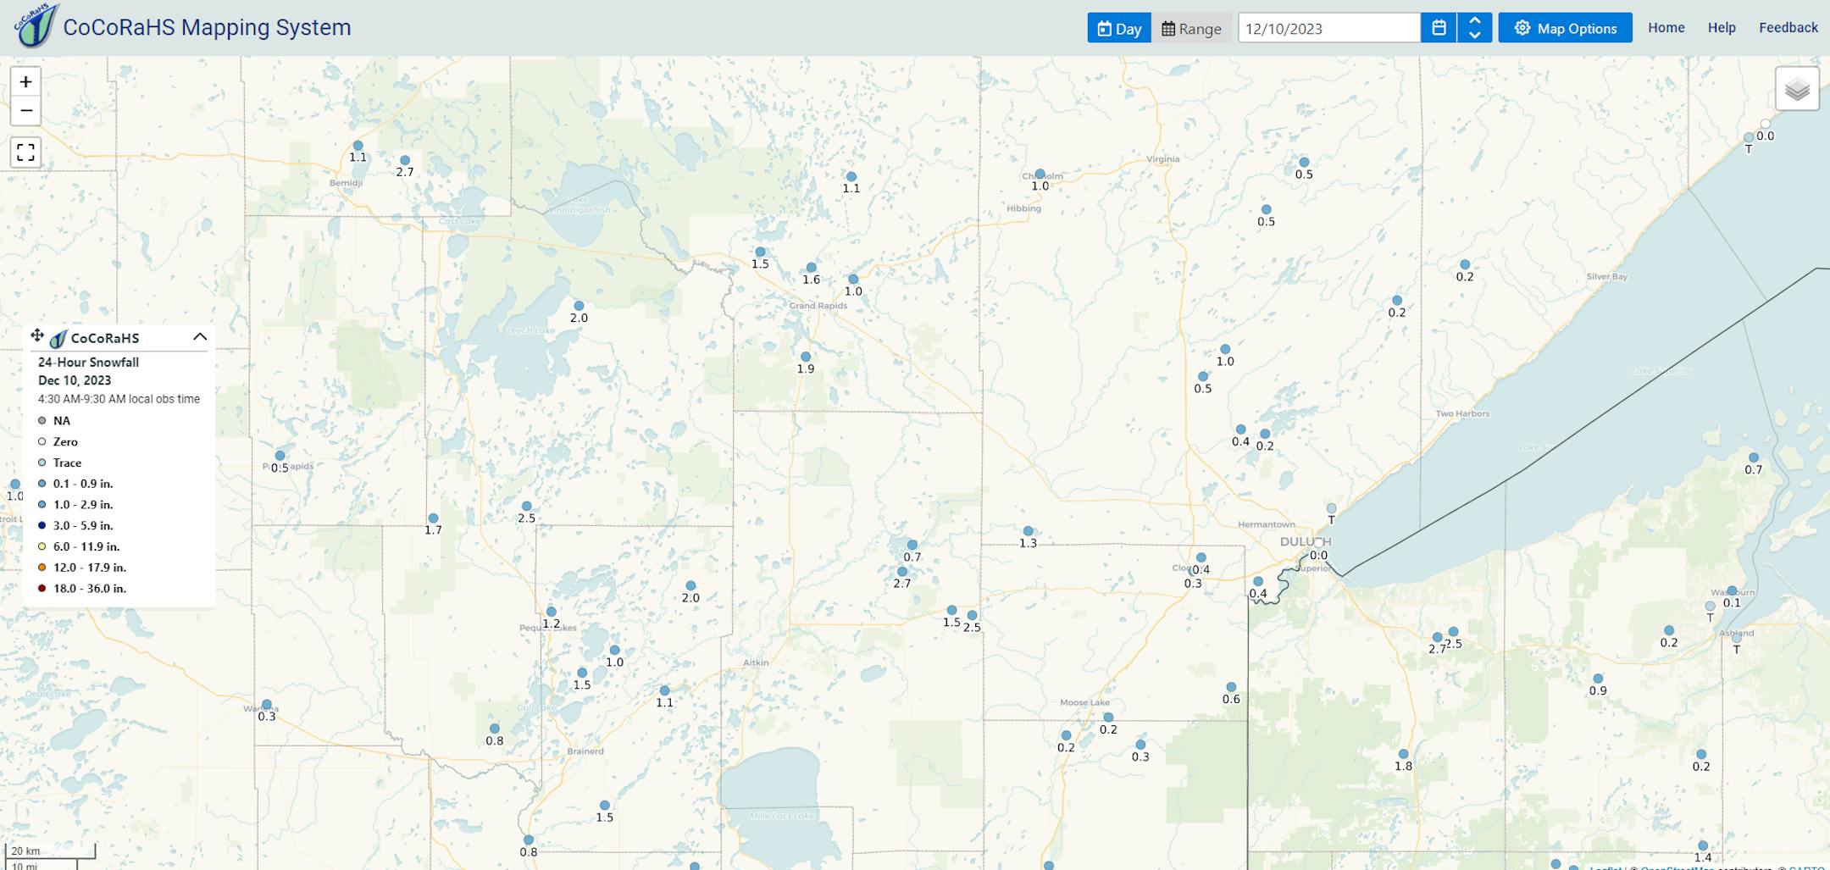Click the Brainerd city label

point(585,751)
